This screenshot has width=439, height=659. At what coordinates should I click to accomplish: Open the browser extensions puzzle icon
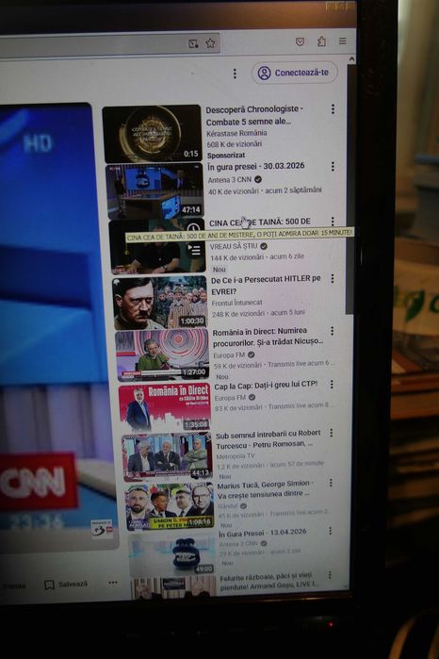pos(321,41)
